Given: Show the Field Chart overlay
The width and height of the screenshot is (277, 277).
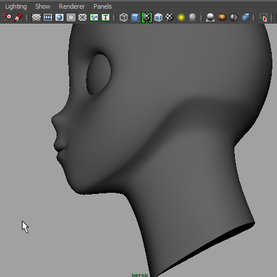Looking at the screenshot, I should click(83, 17).
